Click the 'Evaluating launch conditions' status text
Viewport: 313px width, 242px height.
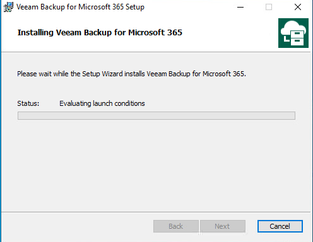102,103
